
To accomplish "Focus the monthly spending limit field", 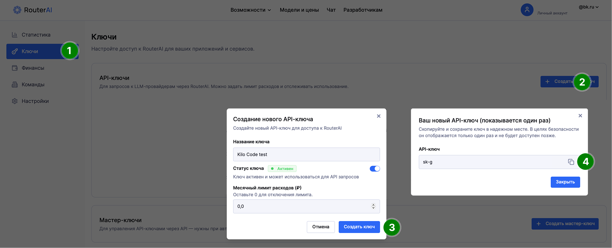I will click(x=306, y=206).
